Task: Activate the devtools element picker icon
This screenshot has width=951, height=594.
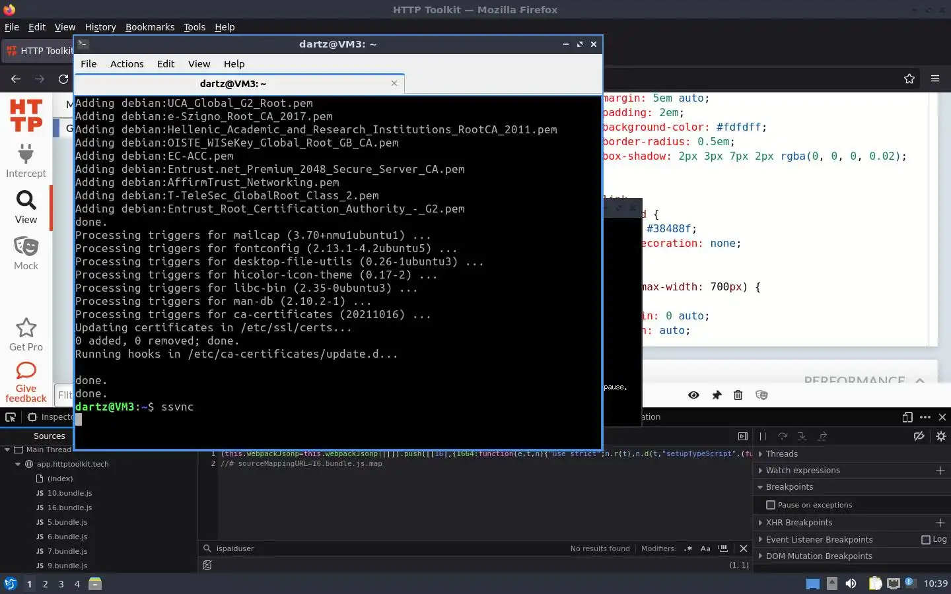Action: click(11, 417)
